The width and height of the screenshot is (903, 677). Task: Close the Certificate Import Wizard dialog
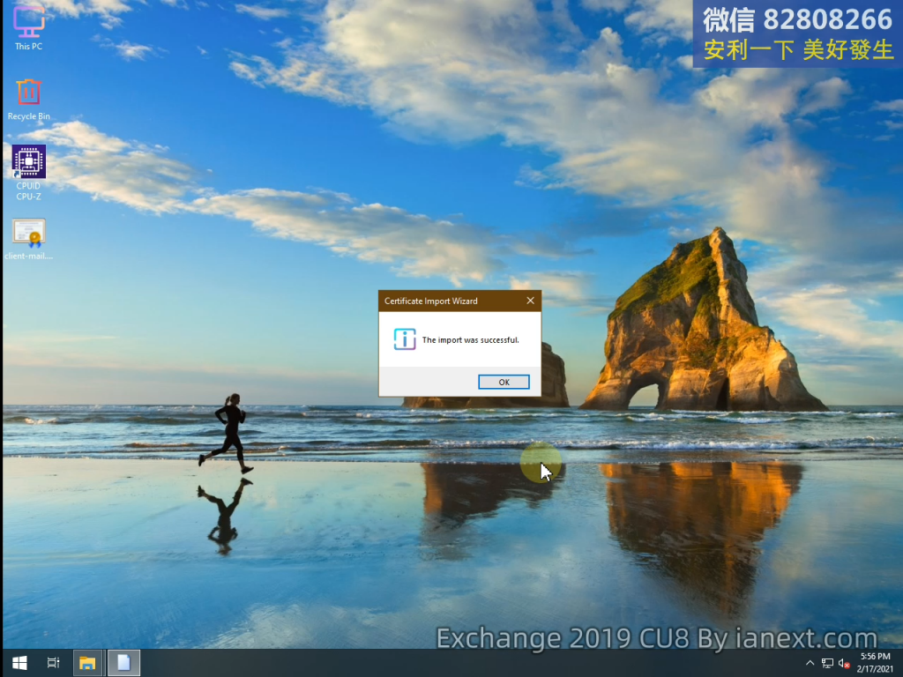pos(530,301)
